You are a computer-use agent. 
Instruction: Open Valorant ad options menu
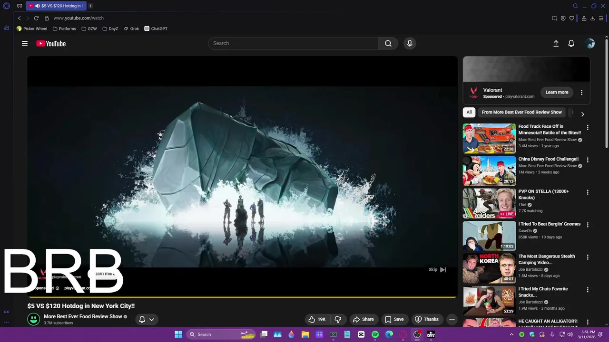coord(581,92)
